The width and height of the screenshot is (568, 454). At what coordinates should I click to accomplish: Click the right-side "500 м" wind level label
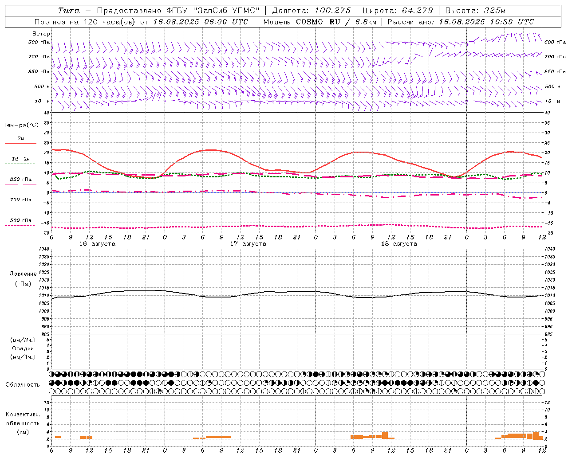pos(552,86)
